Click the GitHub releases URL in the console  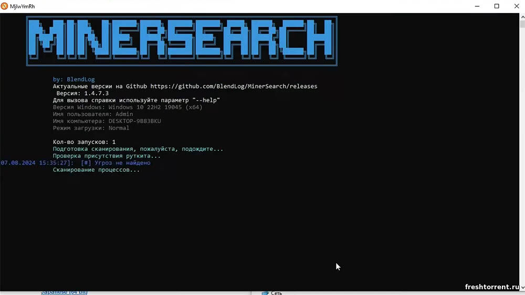[x=234, y=86]
